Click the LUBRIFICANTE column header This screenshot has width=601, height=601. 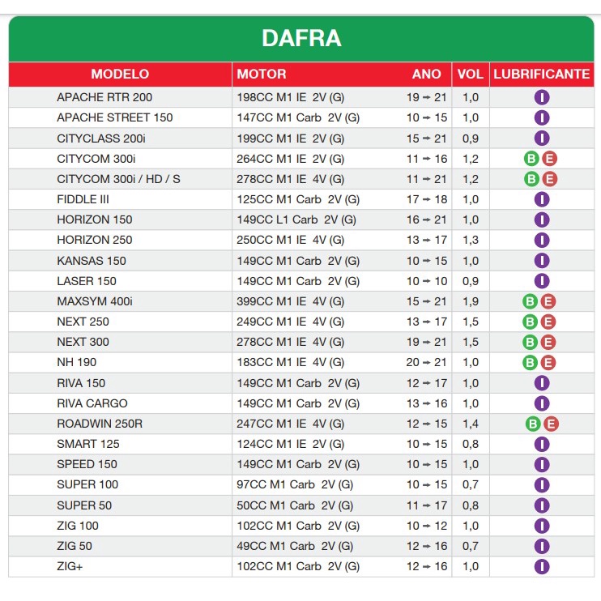point(541,74)
